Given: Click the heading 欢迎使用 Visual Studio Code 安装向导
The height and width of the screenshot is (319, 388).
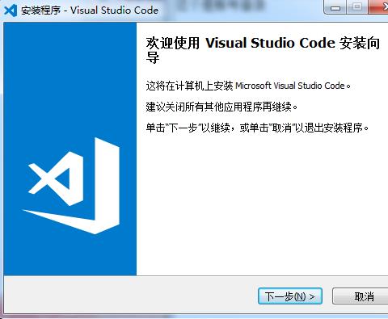Looking at the screenshot, I should point(263,50).
